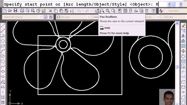The width and height of the screenshot is (187, 105).
Task: Select the Construction Line tool
Action: (x=3, y=30)
